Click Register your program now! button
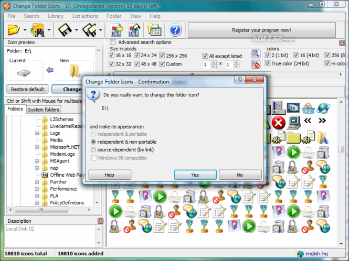 tap(261, 30)
